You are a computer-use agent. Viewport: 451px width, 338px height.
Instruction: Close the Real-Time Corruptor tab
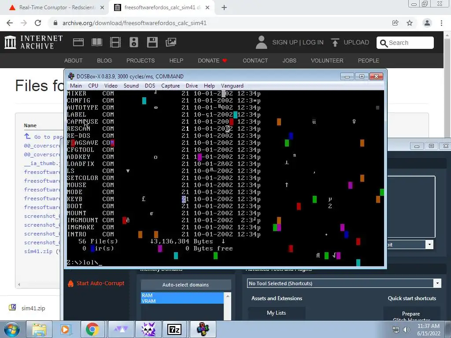point(102,7)
